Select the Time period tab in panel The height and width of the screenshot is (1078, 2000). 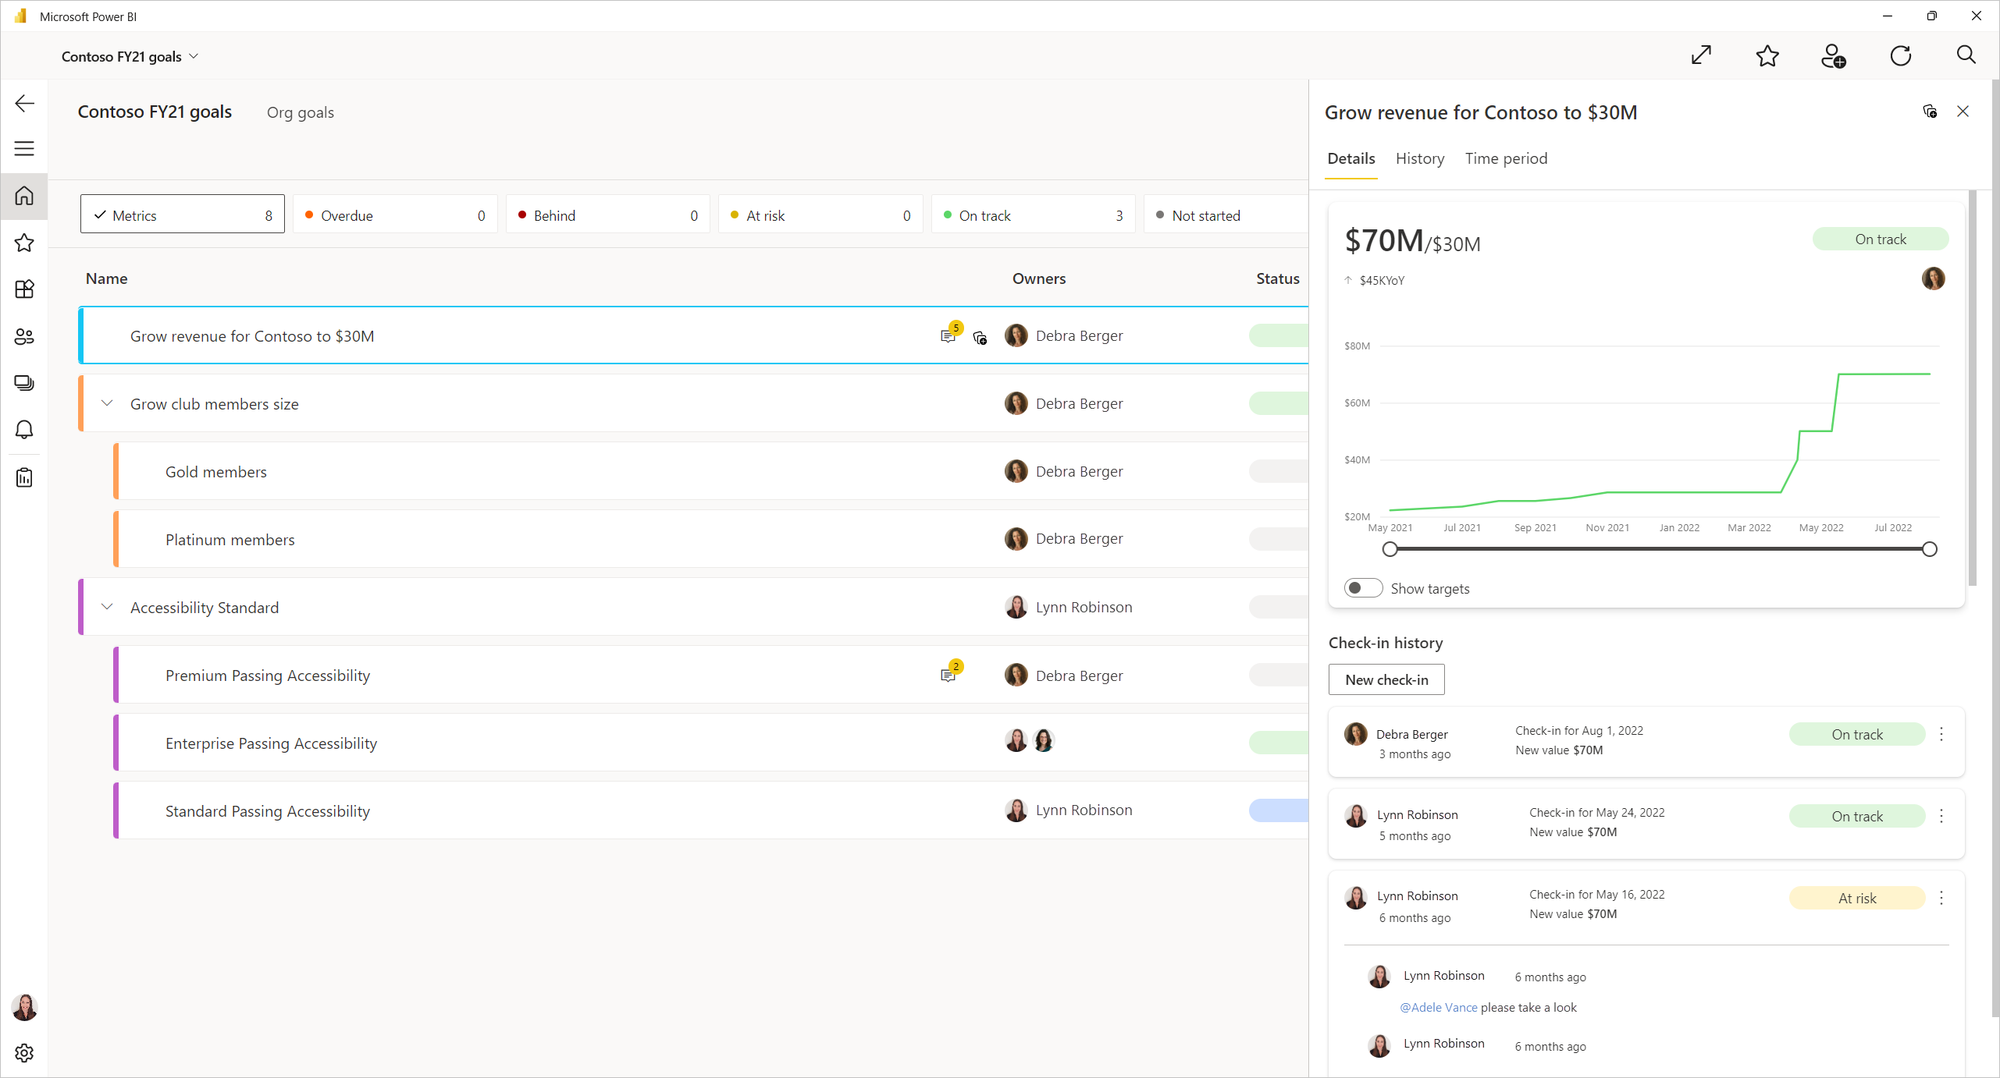click(x=1507, y=158)
